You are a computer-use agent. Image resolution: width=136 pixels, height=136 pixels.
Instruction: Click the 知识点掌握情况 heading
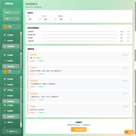pyautogui.click(x=33, y=28)
